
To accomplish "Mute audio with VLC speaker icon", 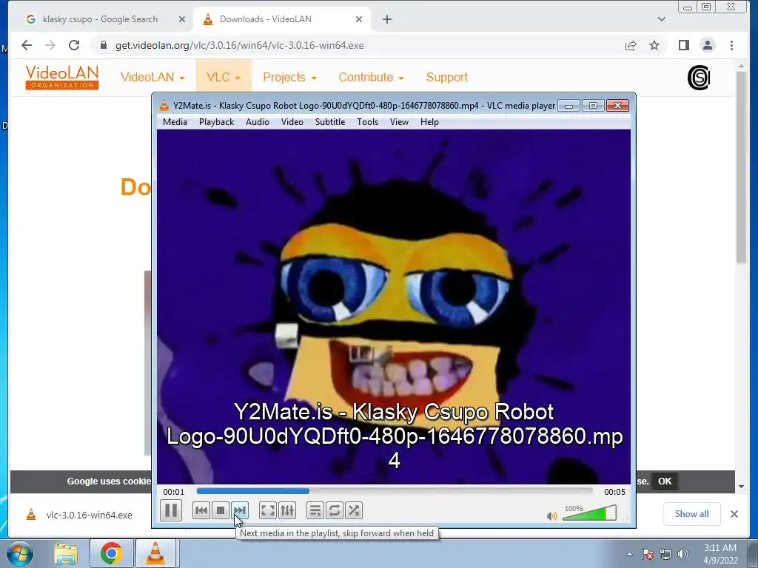I will point(551,515).
